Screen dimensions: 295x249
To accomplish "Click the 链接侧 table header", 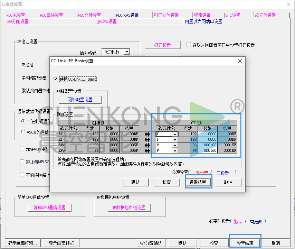I will point(98,123).
